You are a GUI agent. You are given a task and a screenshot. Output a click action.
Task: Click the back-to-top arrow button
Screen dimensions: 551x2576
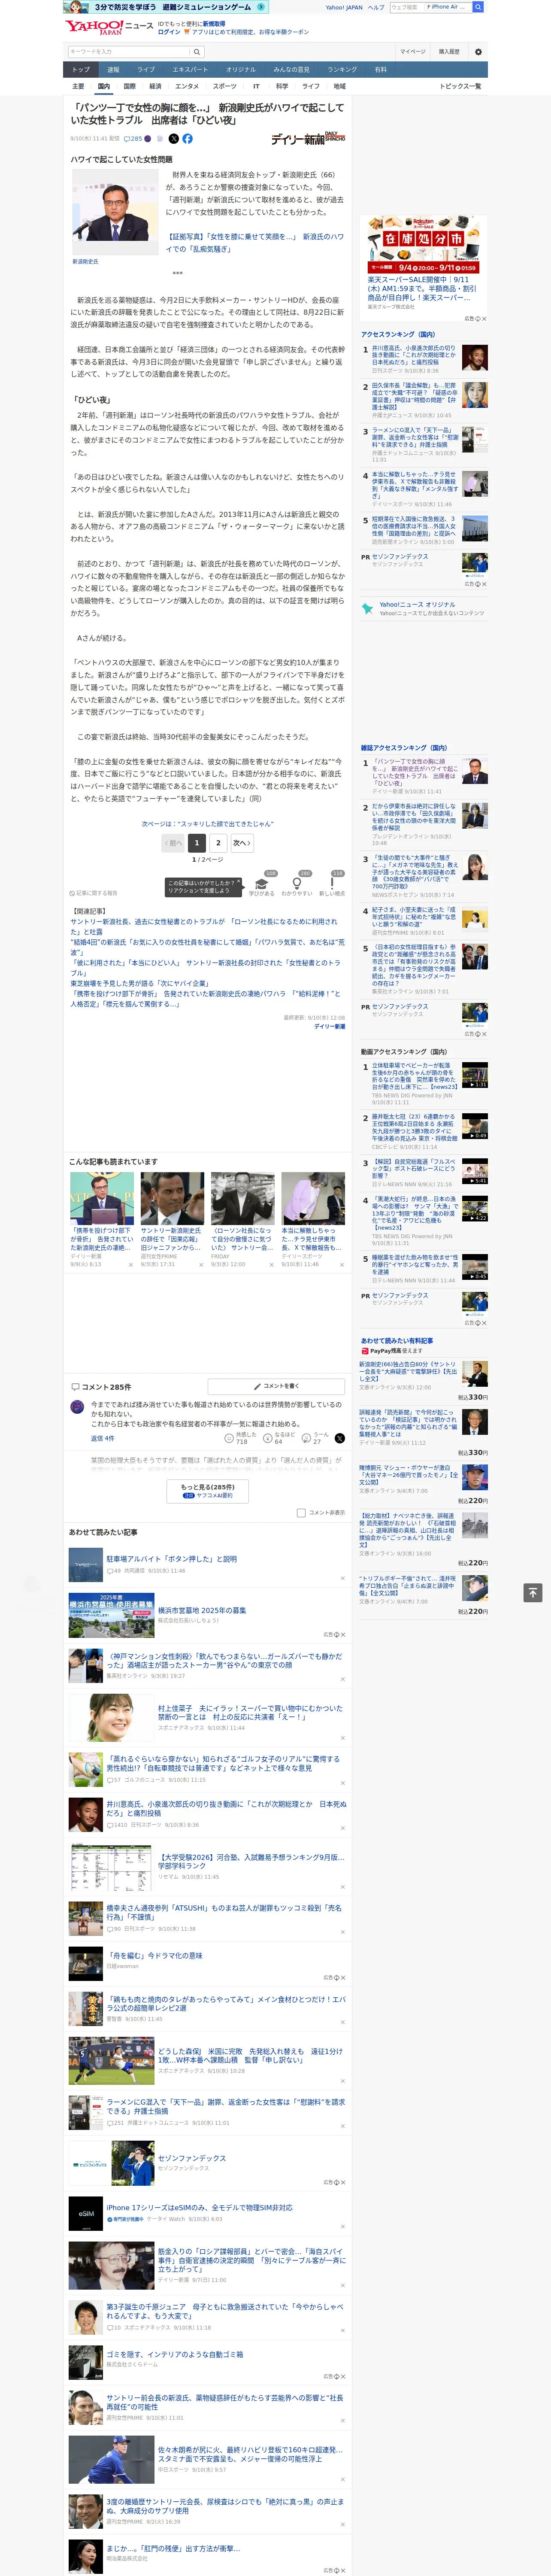tap(532, 1592)
